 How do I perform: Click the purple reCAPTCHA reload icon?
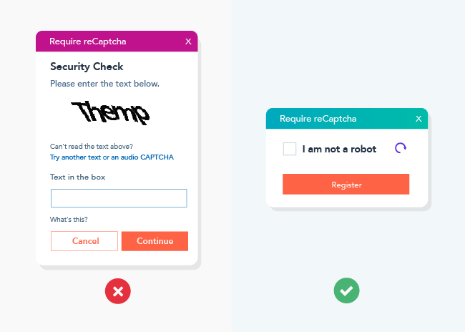(x=401, y=148)
